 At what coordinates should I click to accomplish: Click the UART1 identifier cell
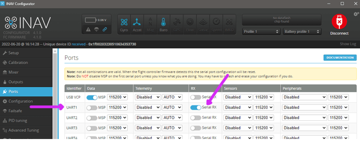click(x=75, y=108)
